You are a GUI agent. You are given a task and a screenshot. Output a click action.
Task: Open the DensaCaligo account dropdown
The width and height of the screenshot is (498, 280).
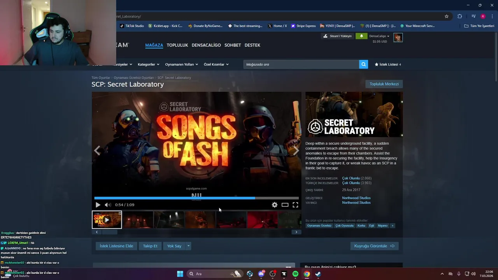pos(379,36)
